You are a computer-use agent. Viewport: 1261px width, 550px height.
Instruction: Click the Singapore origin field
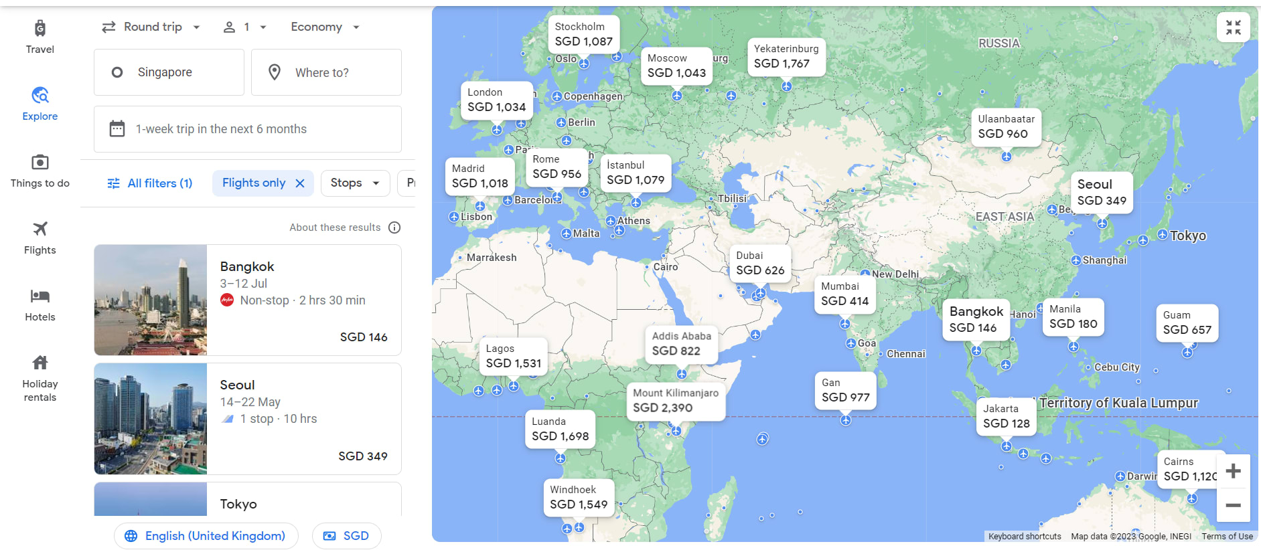(169, 72)
